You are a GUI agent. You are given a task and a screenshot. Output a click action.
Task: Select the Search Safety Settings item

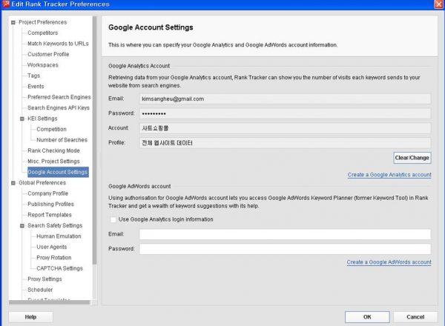pos(55,226)
